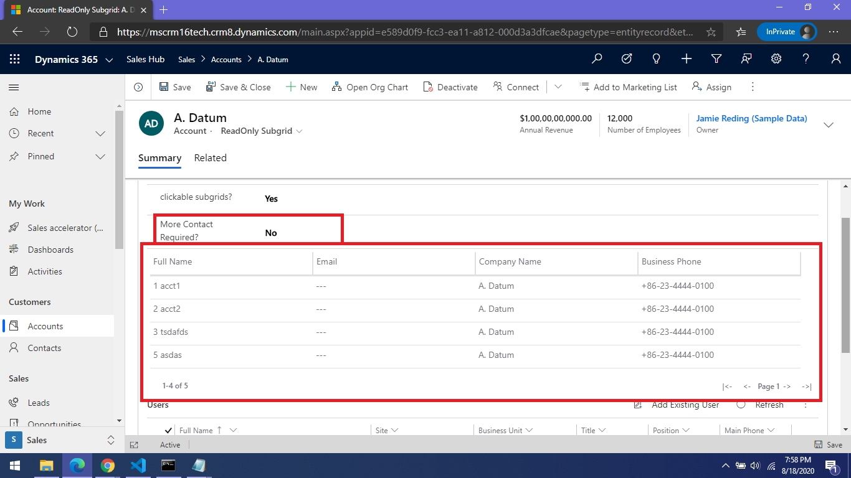Click the question mark help icon
The width and height of the screenshot is (851, 478).
pyautogui.click(x=806, y=59)
